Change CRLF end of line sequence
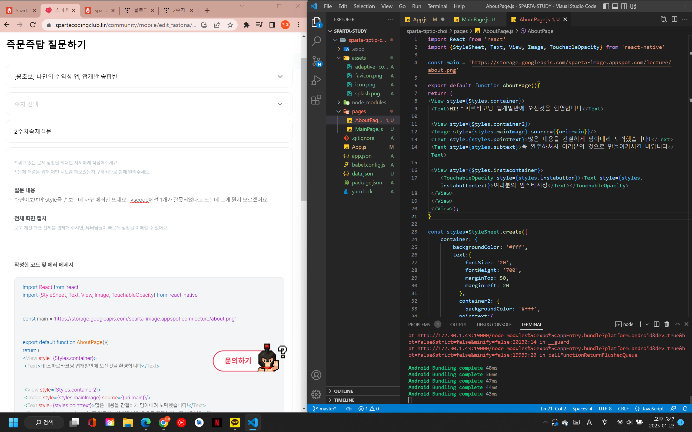The height and width of the screenshot is (432, 692). click(x=623, y=409)
